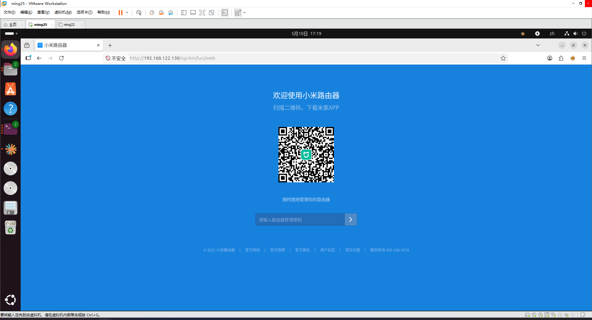Click the 不安全 connection indicator

pos(116,58)
